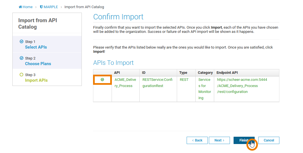Image resolution: width=303 pixels, height=153 pixels.
Task: Click the Step 2 completed check icon
Action: (21, 58)
